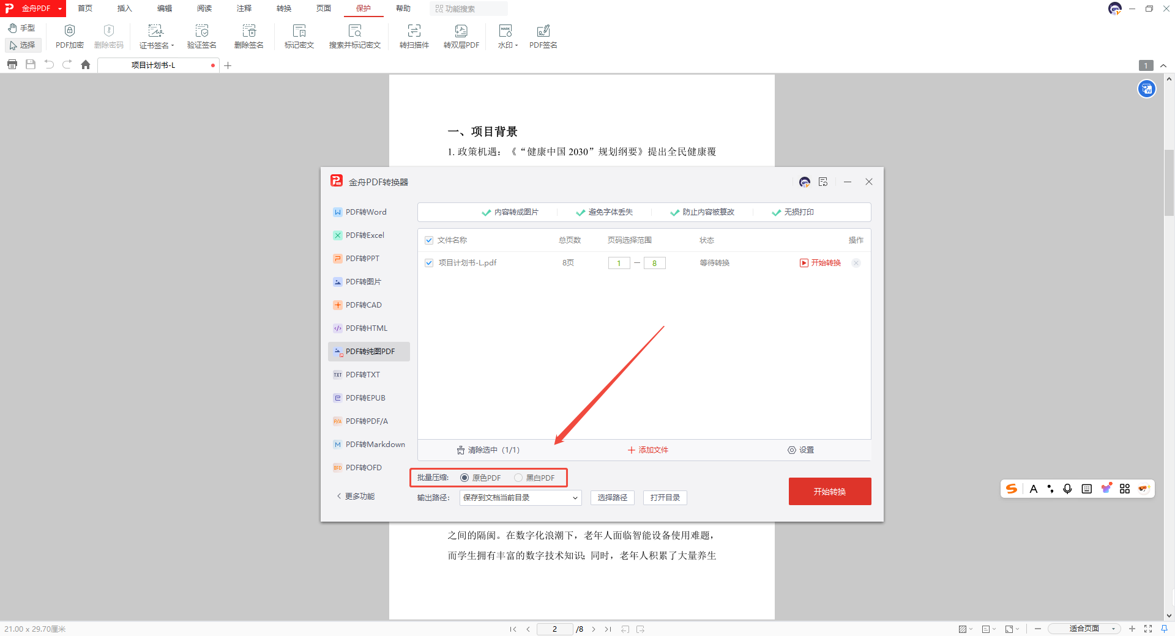This screenshot has width=1175, height=636.
Task: Click 添加文件 to add files
Action: pos(648,450)
